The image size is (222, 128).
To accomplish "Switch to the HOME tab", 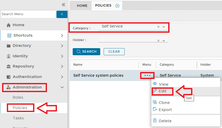I will [x=82, y=6].
